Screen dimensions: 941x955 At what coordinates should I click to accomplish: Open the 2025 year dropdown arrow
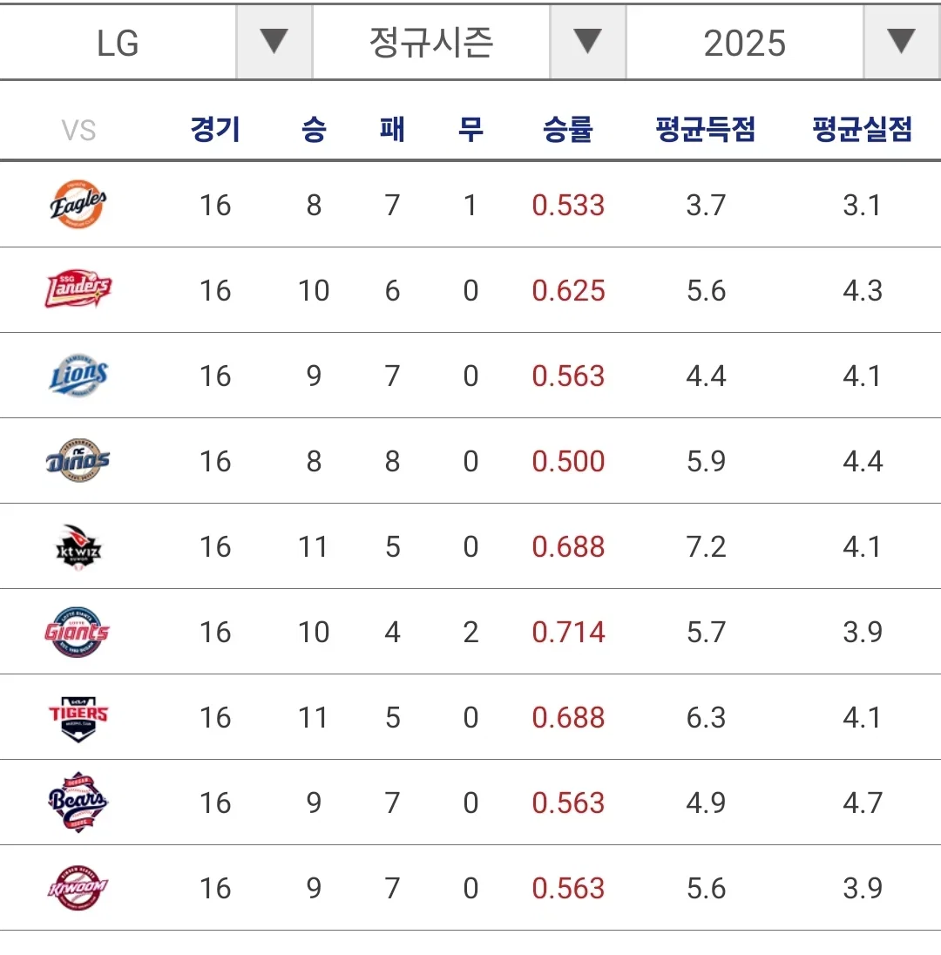pyautogui.click(x=902, y=42)
